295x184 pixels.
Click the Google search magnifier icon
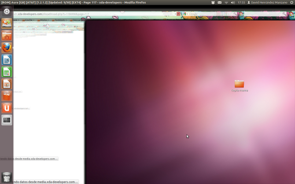pos(235,14)
